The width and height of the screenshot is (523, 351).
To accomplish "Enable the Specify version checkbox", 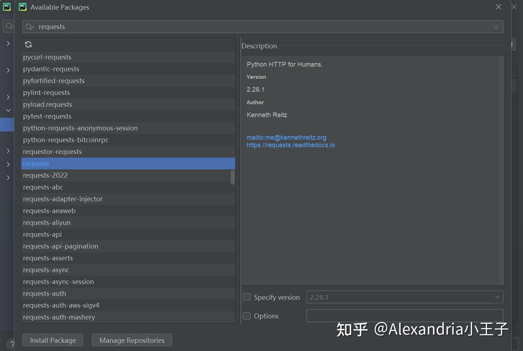I will (x=247, y=297).
